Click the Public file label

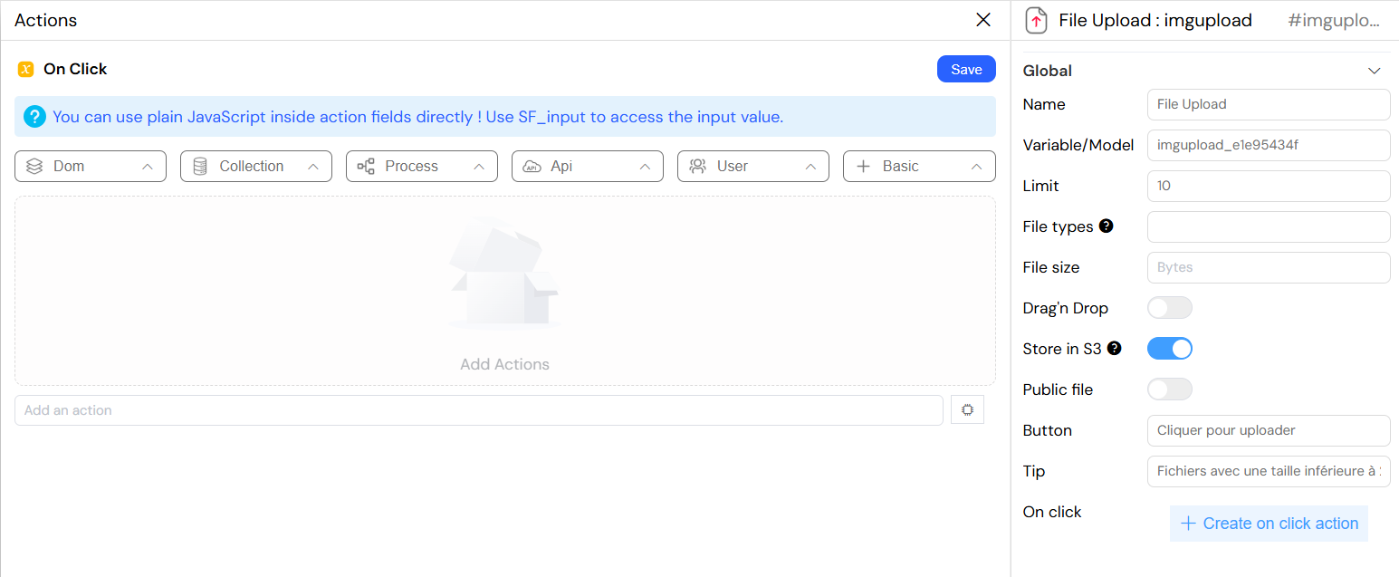[1058, 389]
